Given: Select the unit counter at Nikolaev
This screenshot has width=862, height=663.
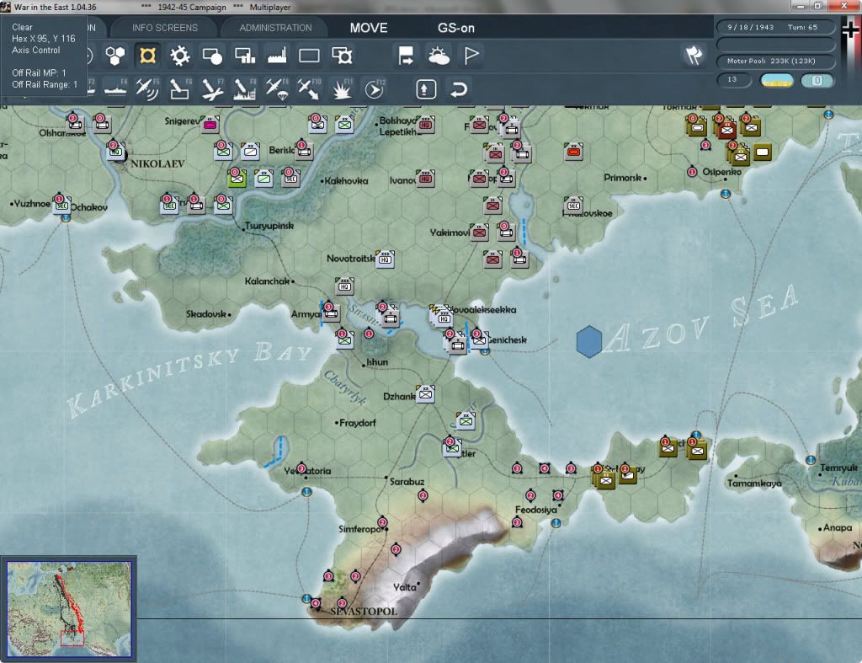Looking at the screenshot, I should pyautogui.click(x=115, y=151).
